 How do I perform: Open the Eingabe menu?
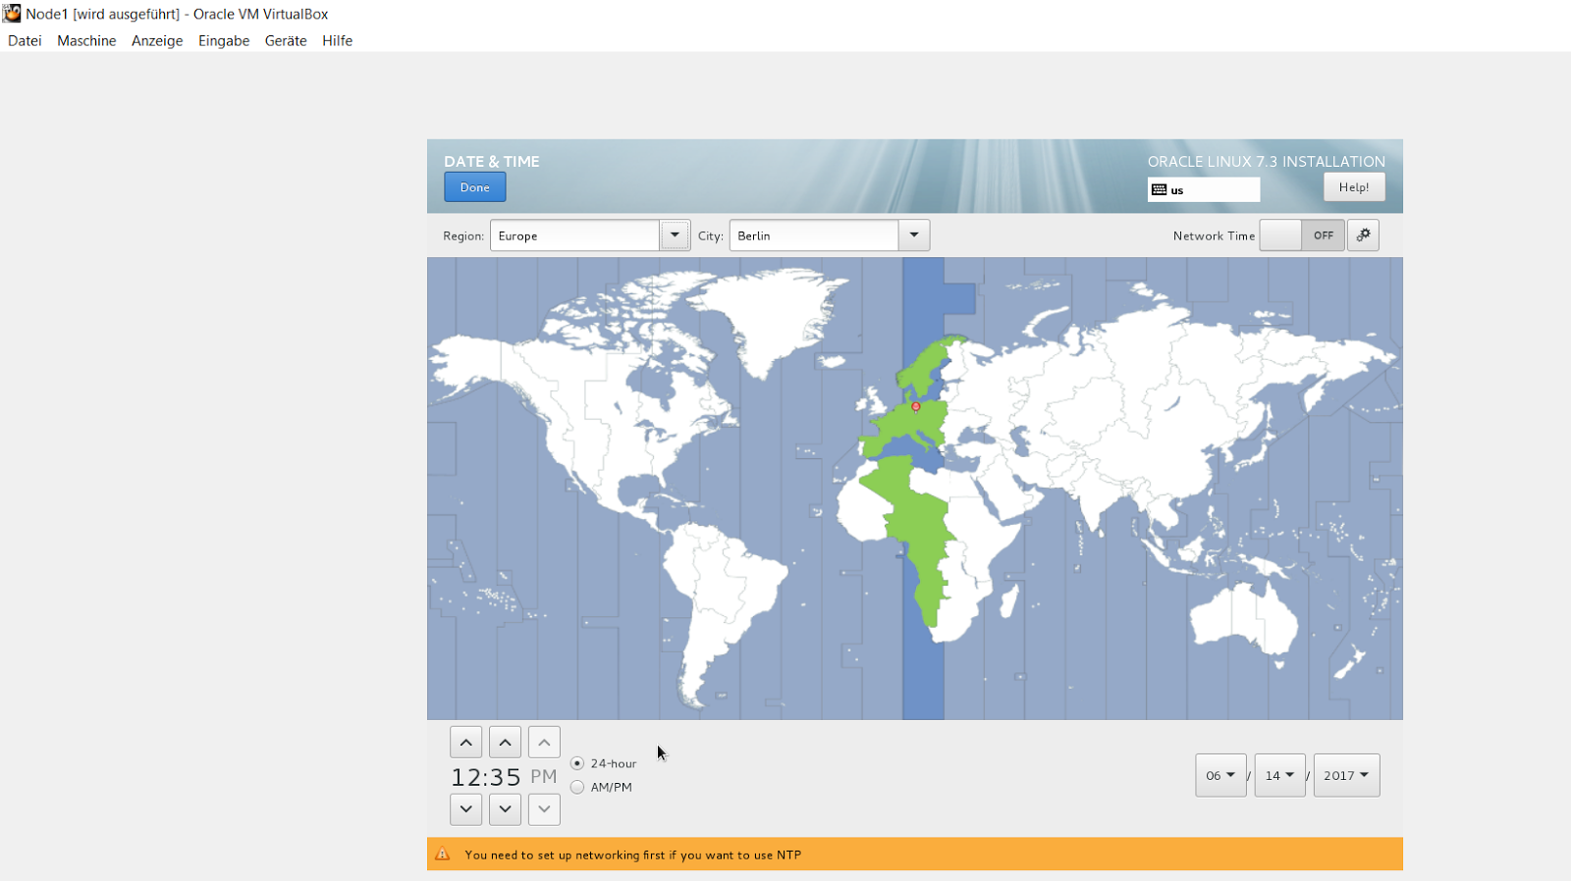pos(224,40)
